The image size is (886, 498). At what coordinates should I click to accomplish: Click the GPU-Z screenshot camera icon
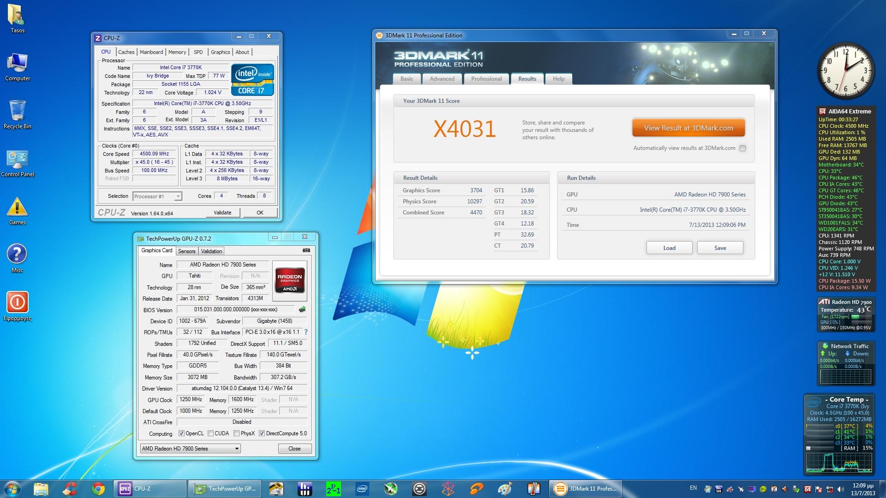point(306,250)
